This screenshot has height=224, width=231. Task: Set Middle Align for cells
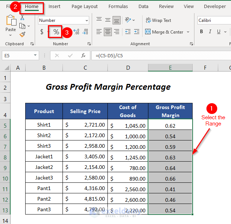[108, 20]
